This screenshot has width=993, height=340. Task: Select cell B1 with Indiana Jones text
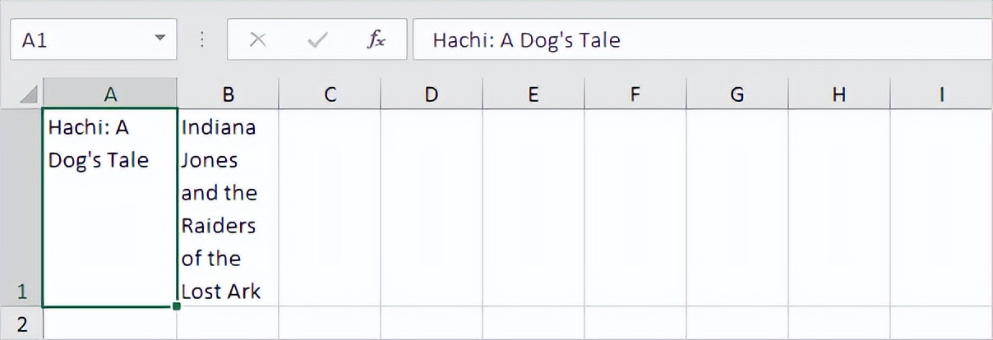coord(228,209)
